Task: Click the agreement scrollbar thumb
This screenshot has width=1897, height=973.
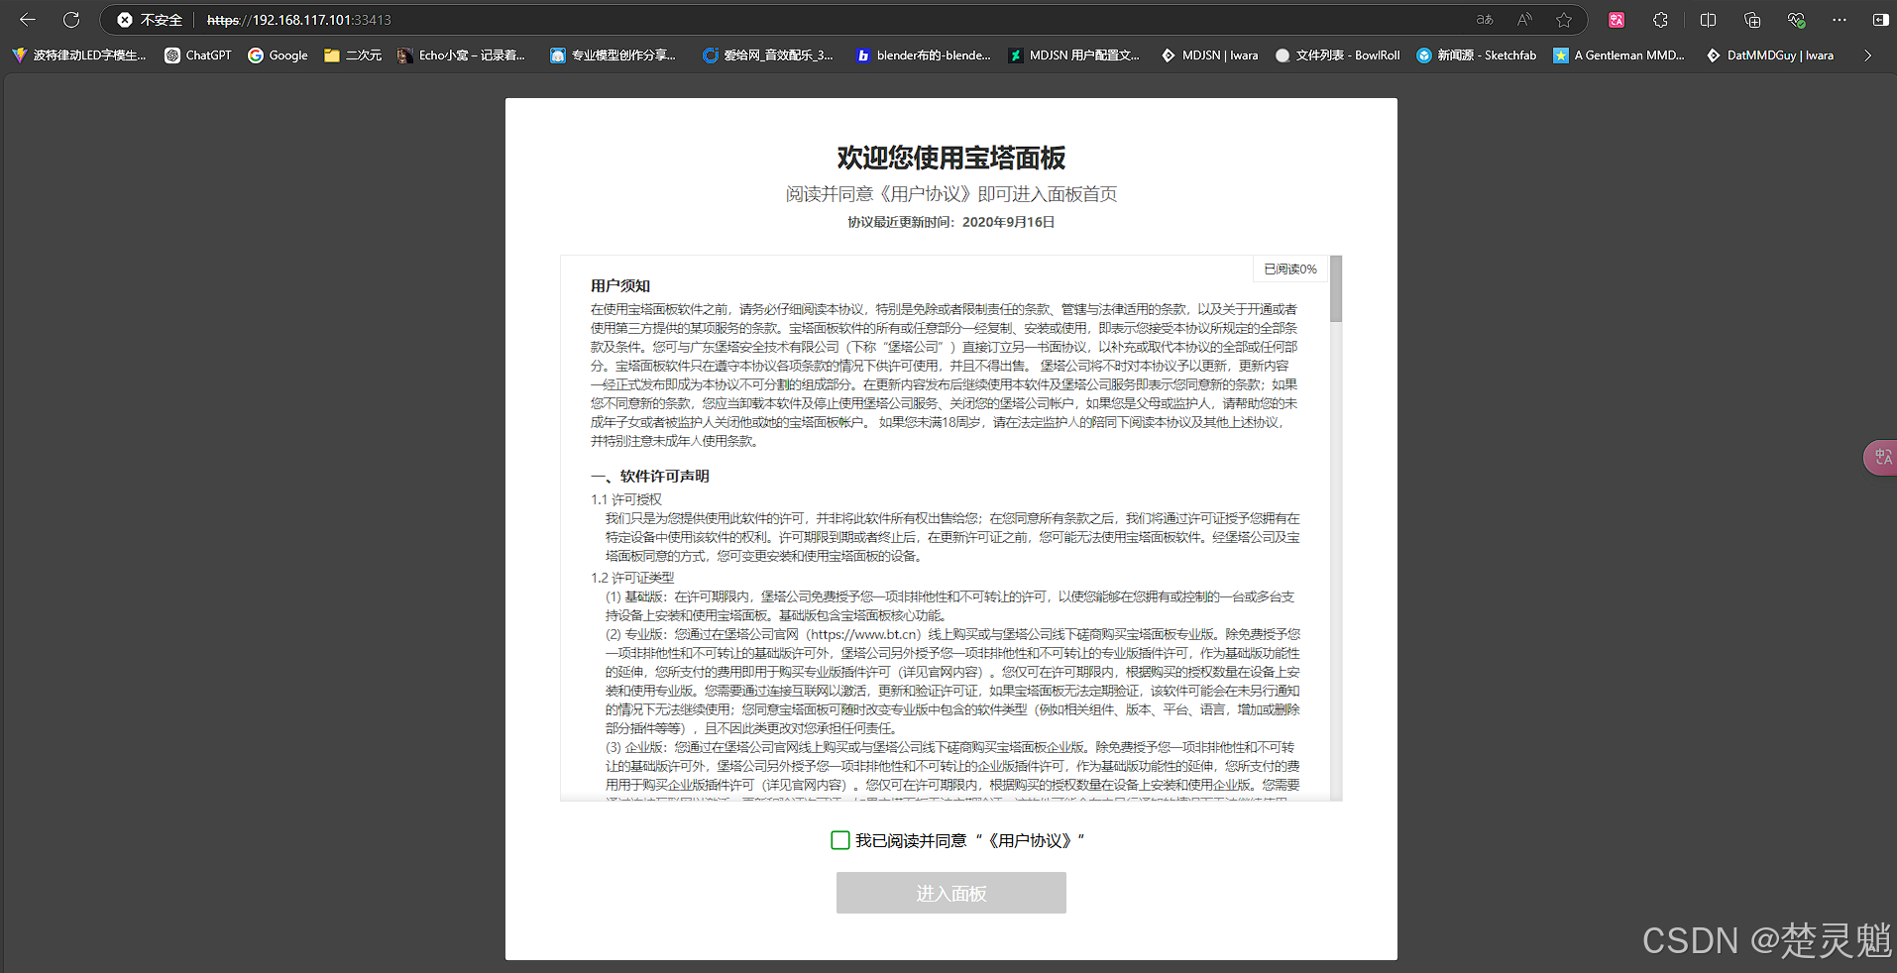Action: click(1336, 288)
